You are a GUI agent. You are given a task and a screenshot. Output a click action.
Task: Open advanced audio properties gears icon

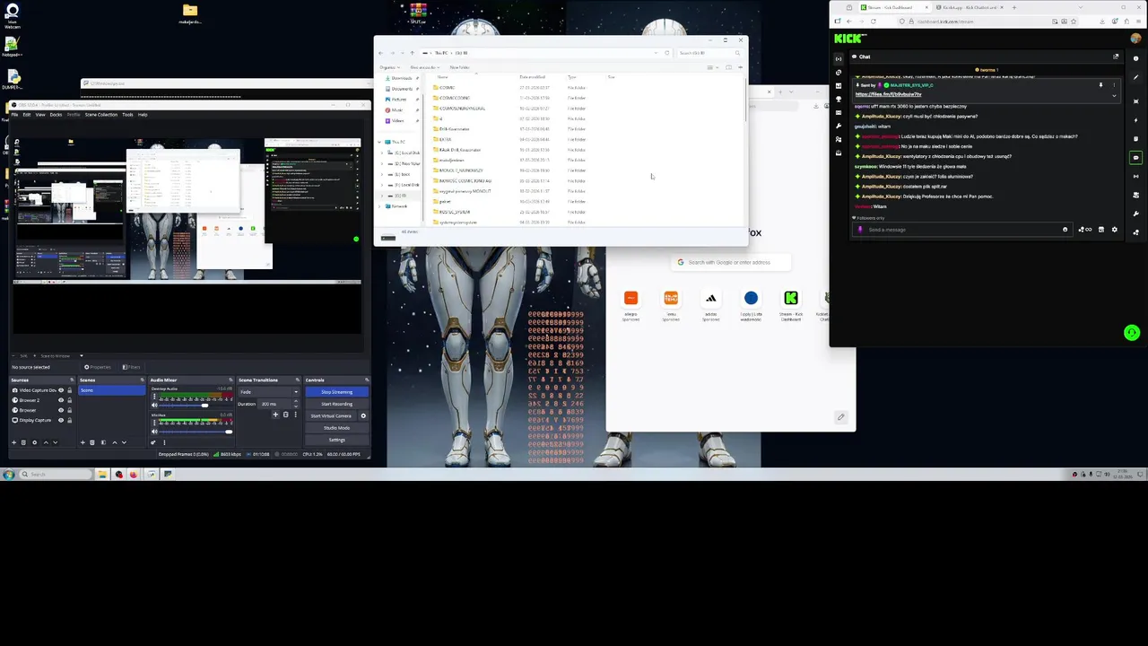(x=152, y=442)
